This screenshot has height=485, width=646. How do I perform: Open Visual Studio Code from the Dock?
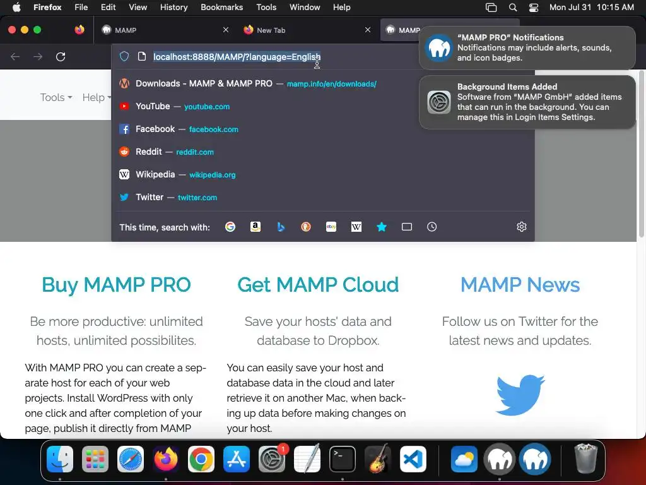[413, 459]
